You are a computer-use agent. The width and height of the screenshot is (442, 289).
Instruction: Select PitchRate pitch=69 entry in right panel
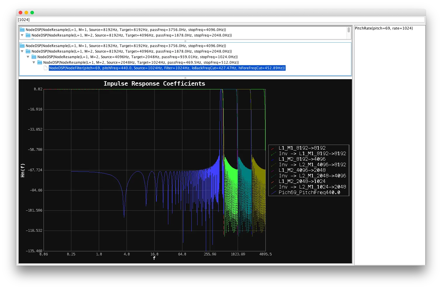coord(384,28)
